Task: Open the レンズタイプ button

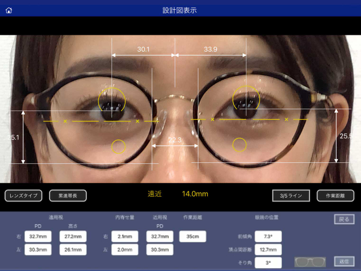Action: coord(23,196)
